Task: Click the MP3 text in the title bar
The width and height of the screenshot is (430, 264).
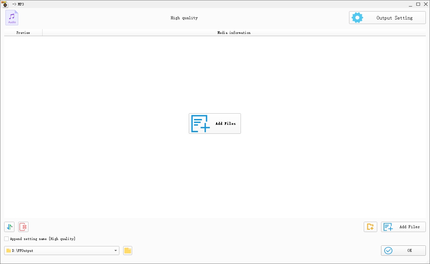Action: tap(21, 4)
